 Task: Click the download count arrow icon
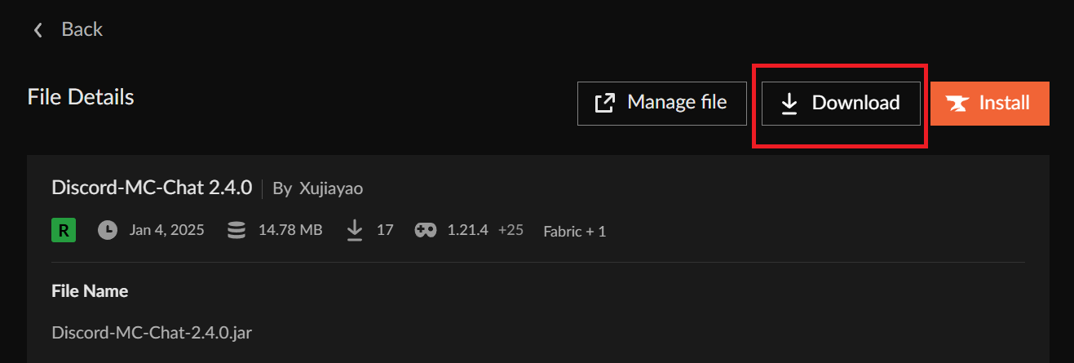(355, 230)
